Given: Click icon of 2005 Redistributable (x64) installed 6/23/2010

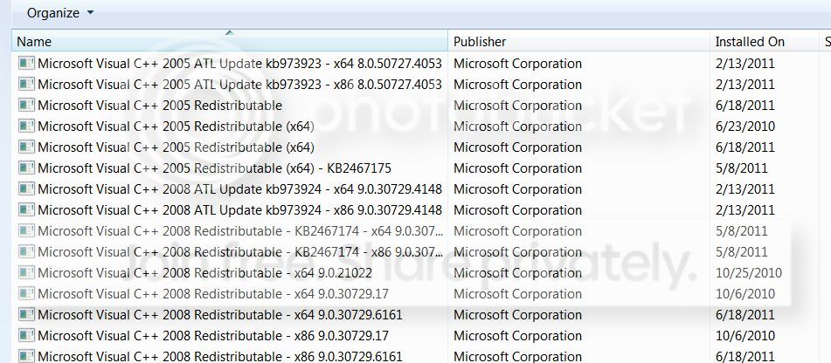Looking at the screenshot, I should pyautogui.click(x=26, y=127).
